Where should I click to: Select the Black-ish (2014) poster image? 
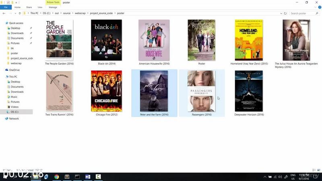pos(106,40)
